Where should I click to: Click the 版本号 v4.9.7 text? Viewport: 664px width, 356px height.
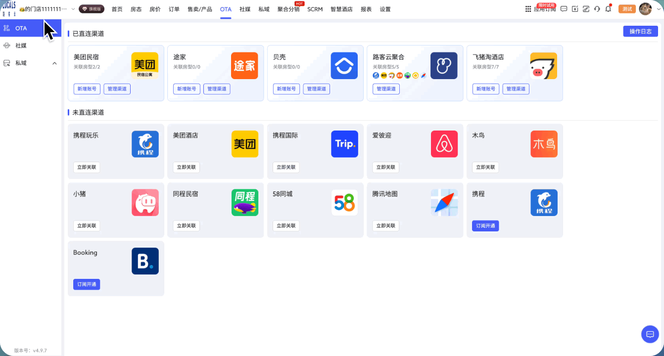click(x=30, y=350)
